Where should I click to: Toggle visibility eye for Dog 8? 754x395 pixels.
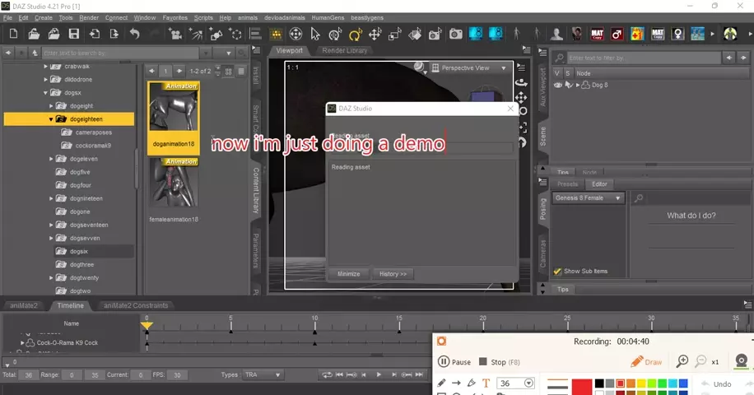(558, 85)
